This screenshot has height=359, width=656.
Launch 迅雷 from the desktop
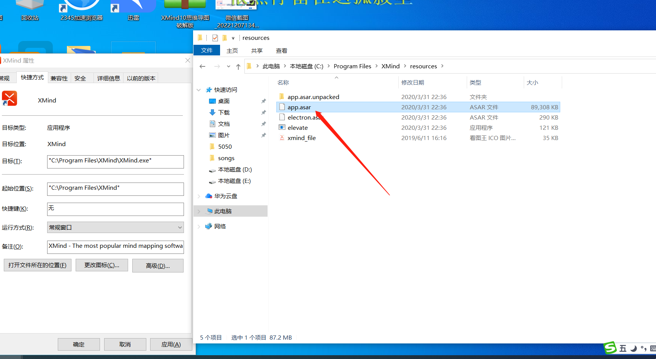(133, 9)
